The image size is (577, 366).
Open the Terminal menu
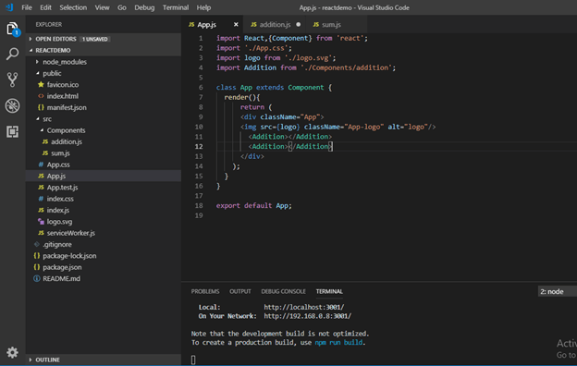coord(176,7)
